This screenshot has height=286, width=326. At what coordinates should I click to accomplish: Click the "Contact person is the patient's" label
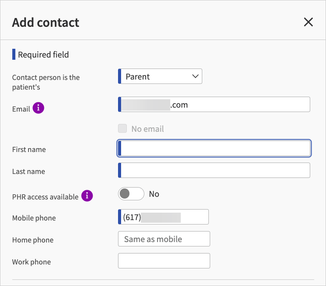pos(46,82)
